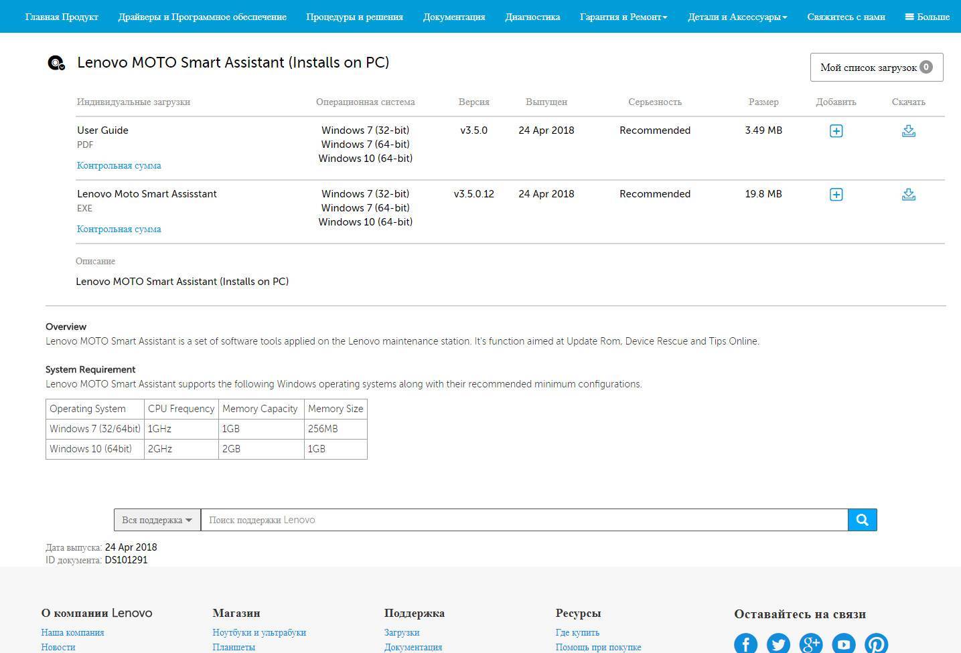Open 'Мой список загрузок' button
The image size is (961, 653).
tap(876, 67)
